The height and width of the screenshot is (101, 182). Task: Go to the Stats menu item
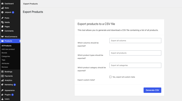(x=10, y=8)
